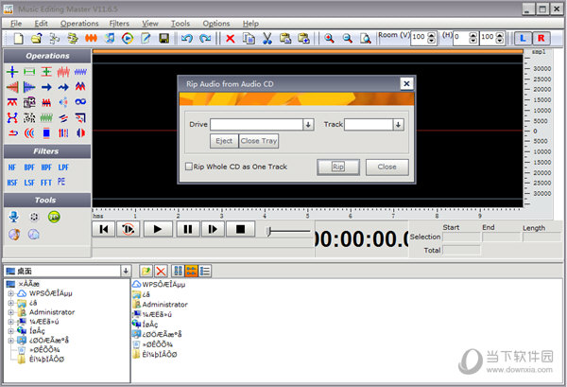Select the LPF filter
567x387 pixels.
point(63,167)
